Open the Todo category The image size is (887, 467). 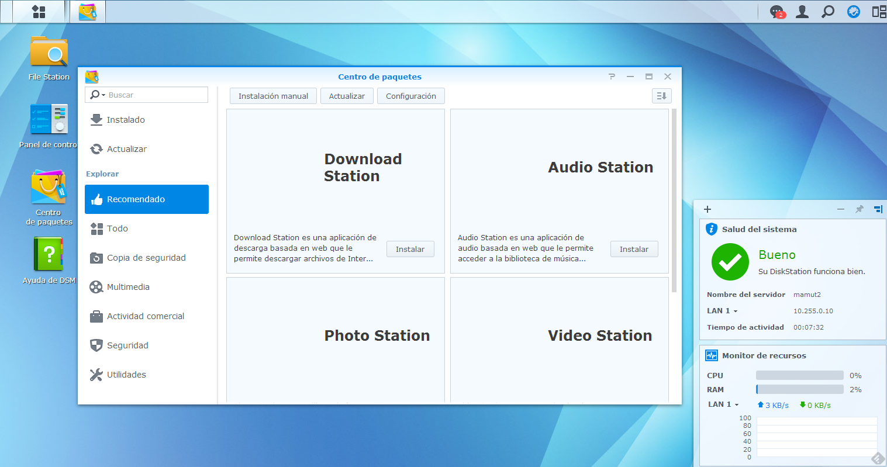coord(147,229)
